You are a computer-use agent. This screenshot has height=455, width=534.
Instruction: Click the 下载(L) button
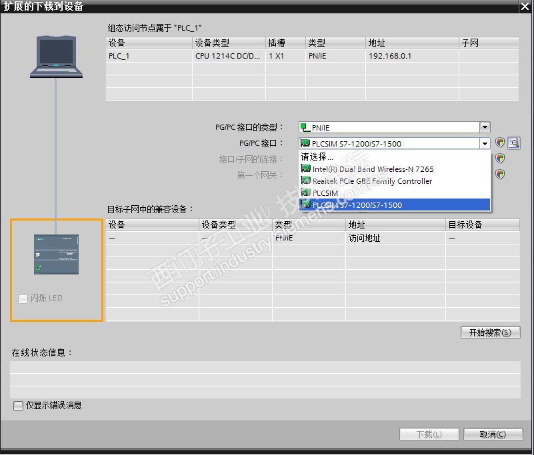(429, 434)
